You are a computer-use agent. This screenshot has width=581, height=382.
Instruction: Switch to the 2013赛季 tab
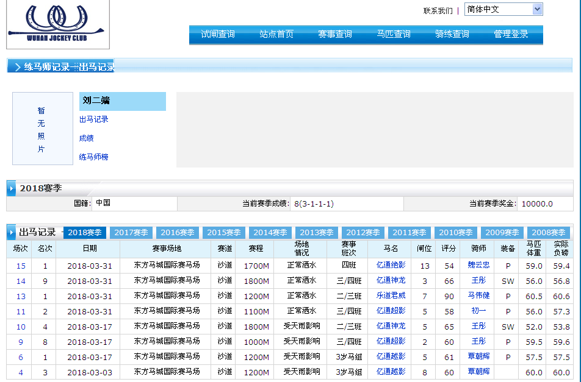317,233
